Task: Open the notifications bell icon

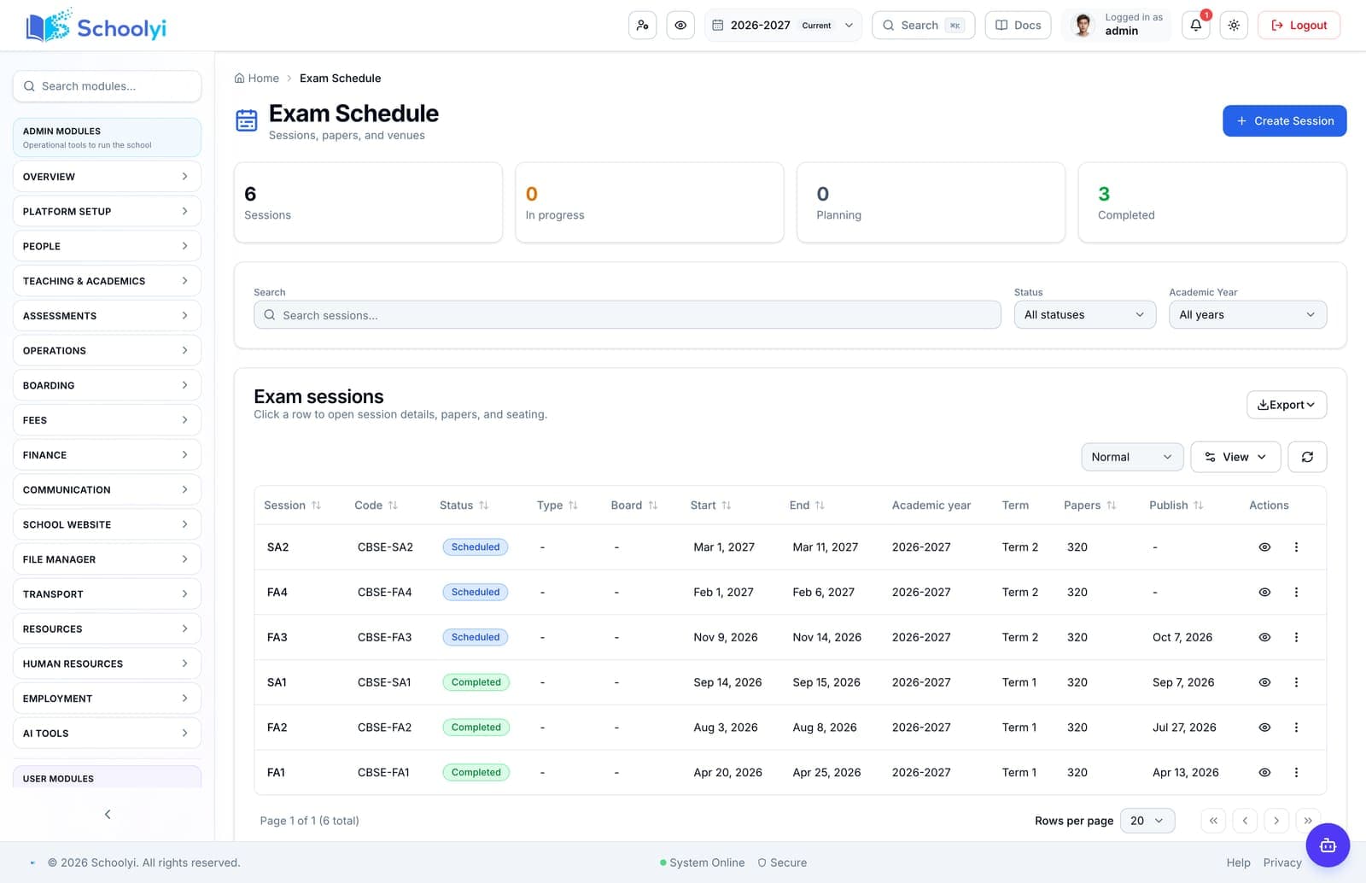Action: click(x=1195, y=26)
